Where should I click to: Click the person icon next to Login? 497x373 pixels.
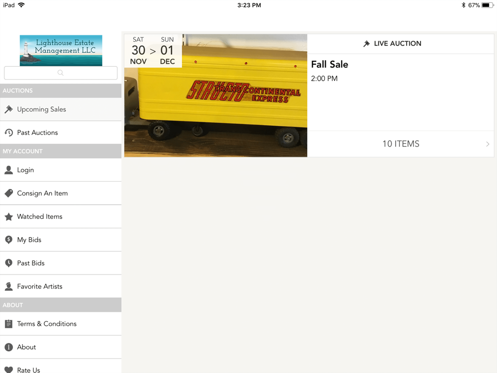(9, 170)
